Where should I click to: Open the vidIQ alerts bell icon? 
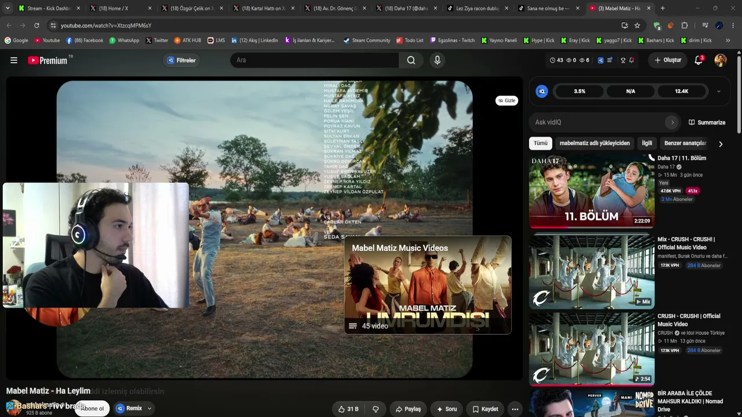tap(631, 60)
